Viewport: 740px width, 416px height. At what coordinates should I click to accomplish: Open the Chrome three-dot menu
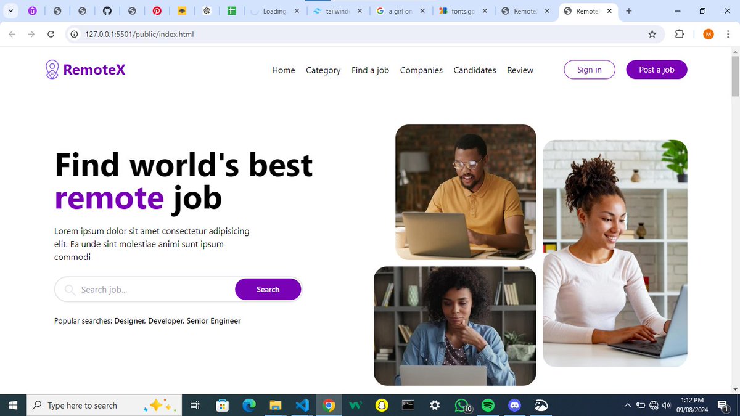coord(728,35)
